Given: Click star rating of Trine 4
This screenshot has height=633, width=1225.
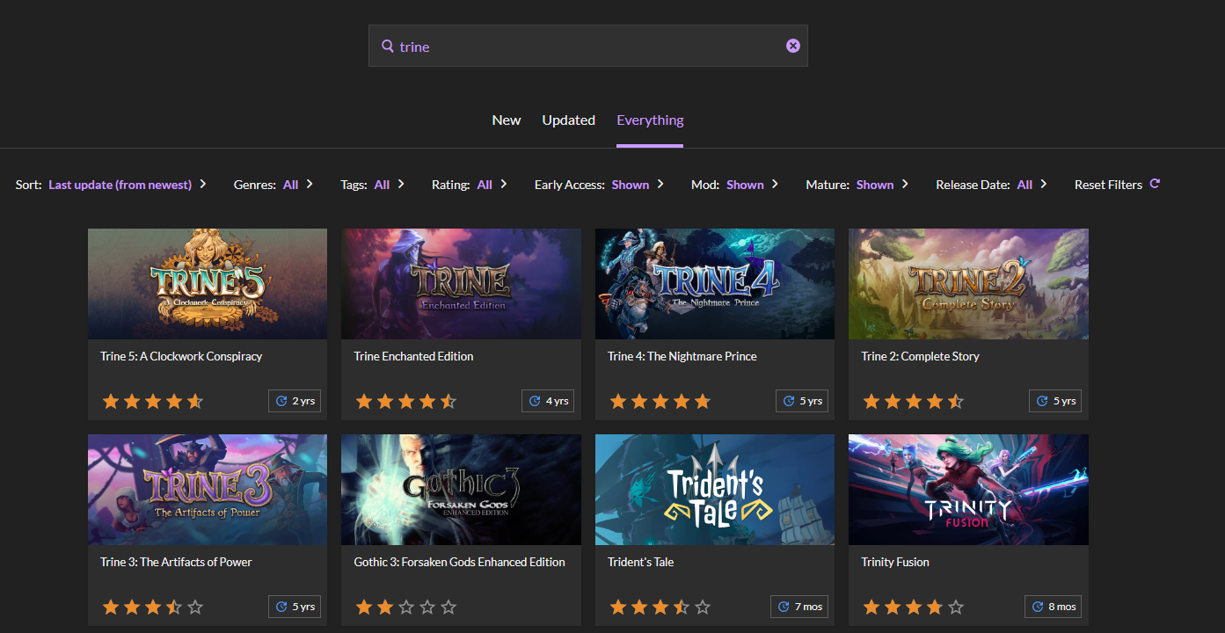Looking at the screenshot, I should 660,402.
